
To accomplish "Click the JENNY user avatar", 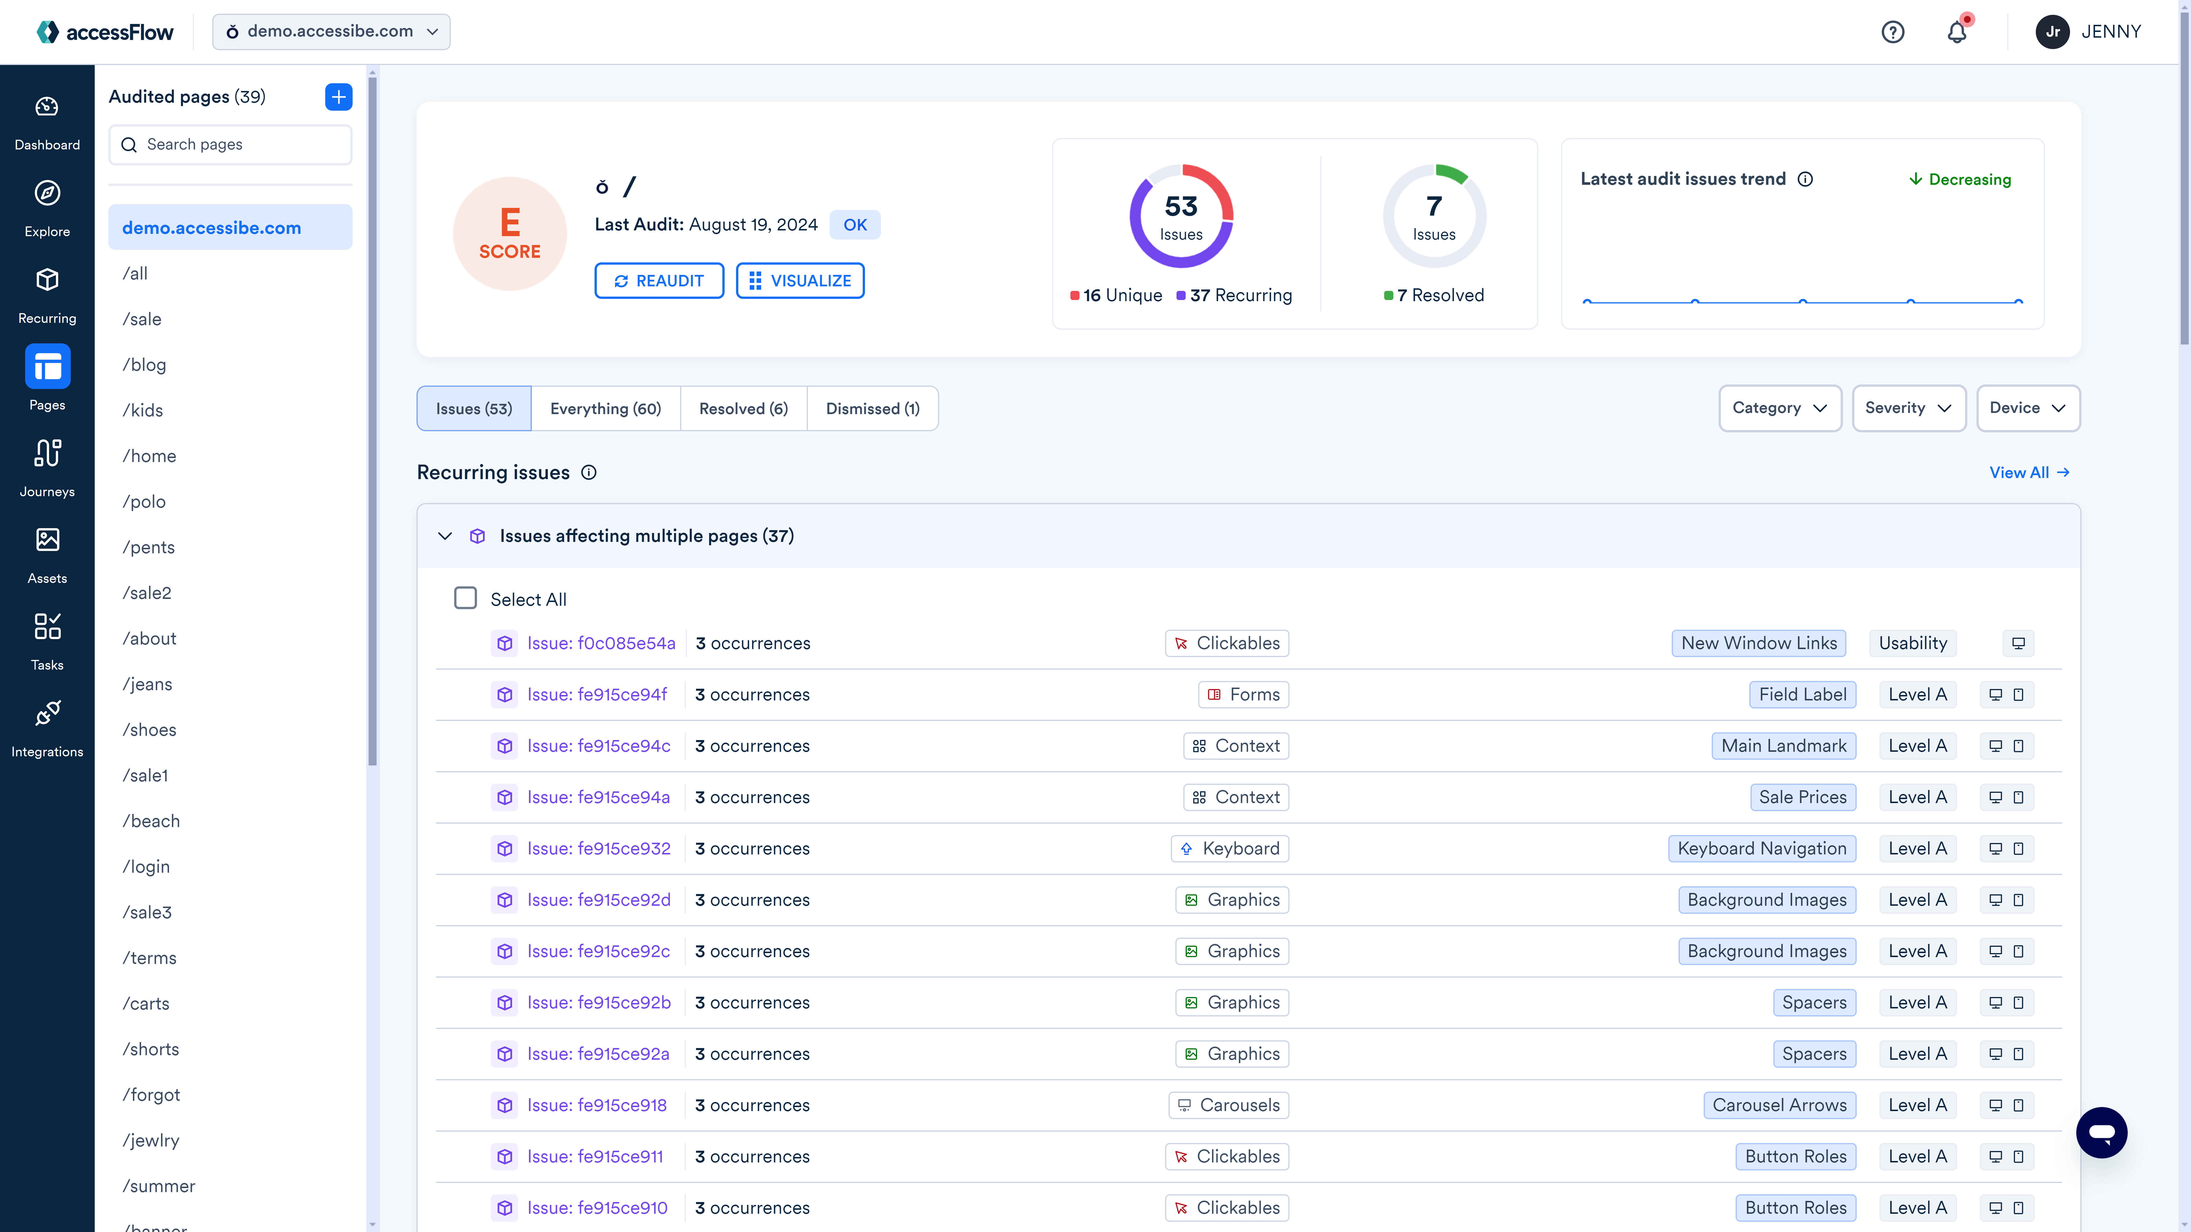I will [2052, 32].
